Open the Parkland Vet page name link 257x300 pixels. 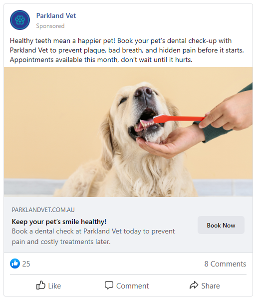(56, 15)
